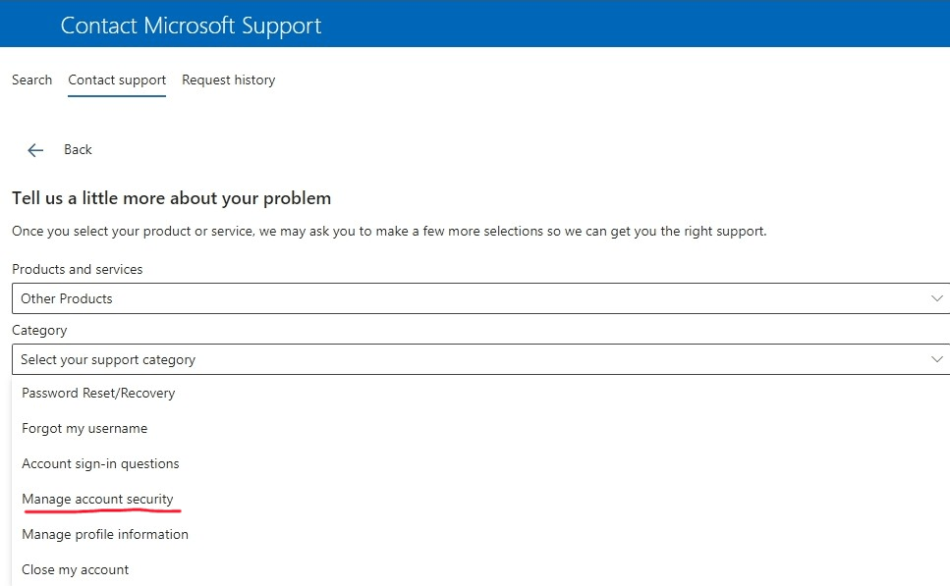Open the Request history tab
Viewport: 950px width, 586px height.
tap(228, 80)
